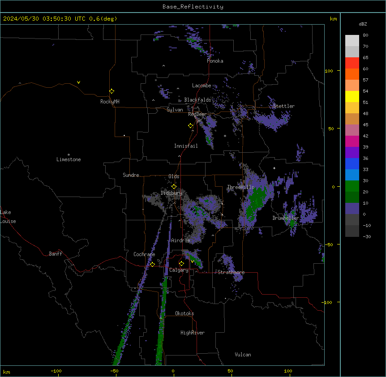Image resolution: width=386 pixels, height=377 pixels.
Task: Click the yellow 51-54 dBZ legend swatch
Action: point(352,96)
